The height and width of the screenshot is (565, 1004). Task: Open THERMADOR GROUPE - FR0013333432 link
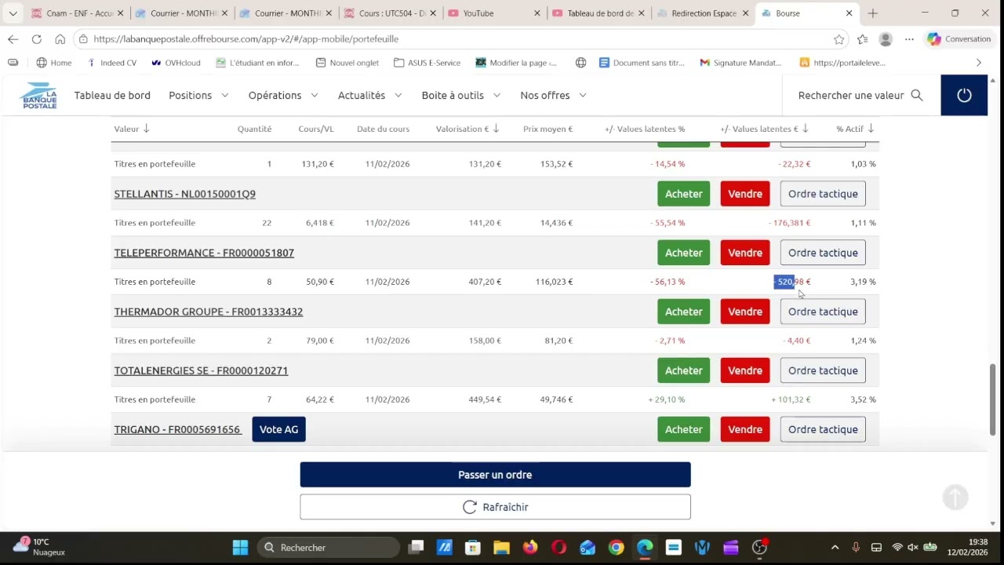[x=209, y=312]
